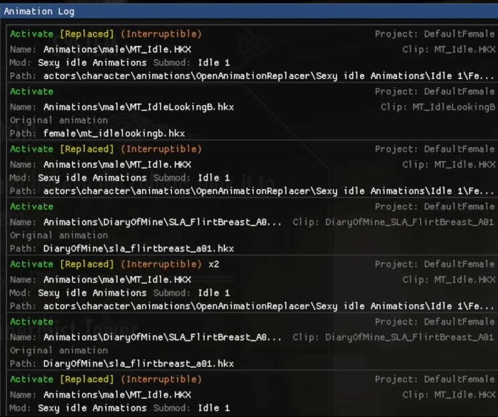Click OpenAnimationReplacer path in x2 entry
This screenshot has height=417, width=498.
pyautogui.click(x=269, y=306)
